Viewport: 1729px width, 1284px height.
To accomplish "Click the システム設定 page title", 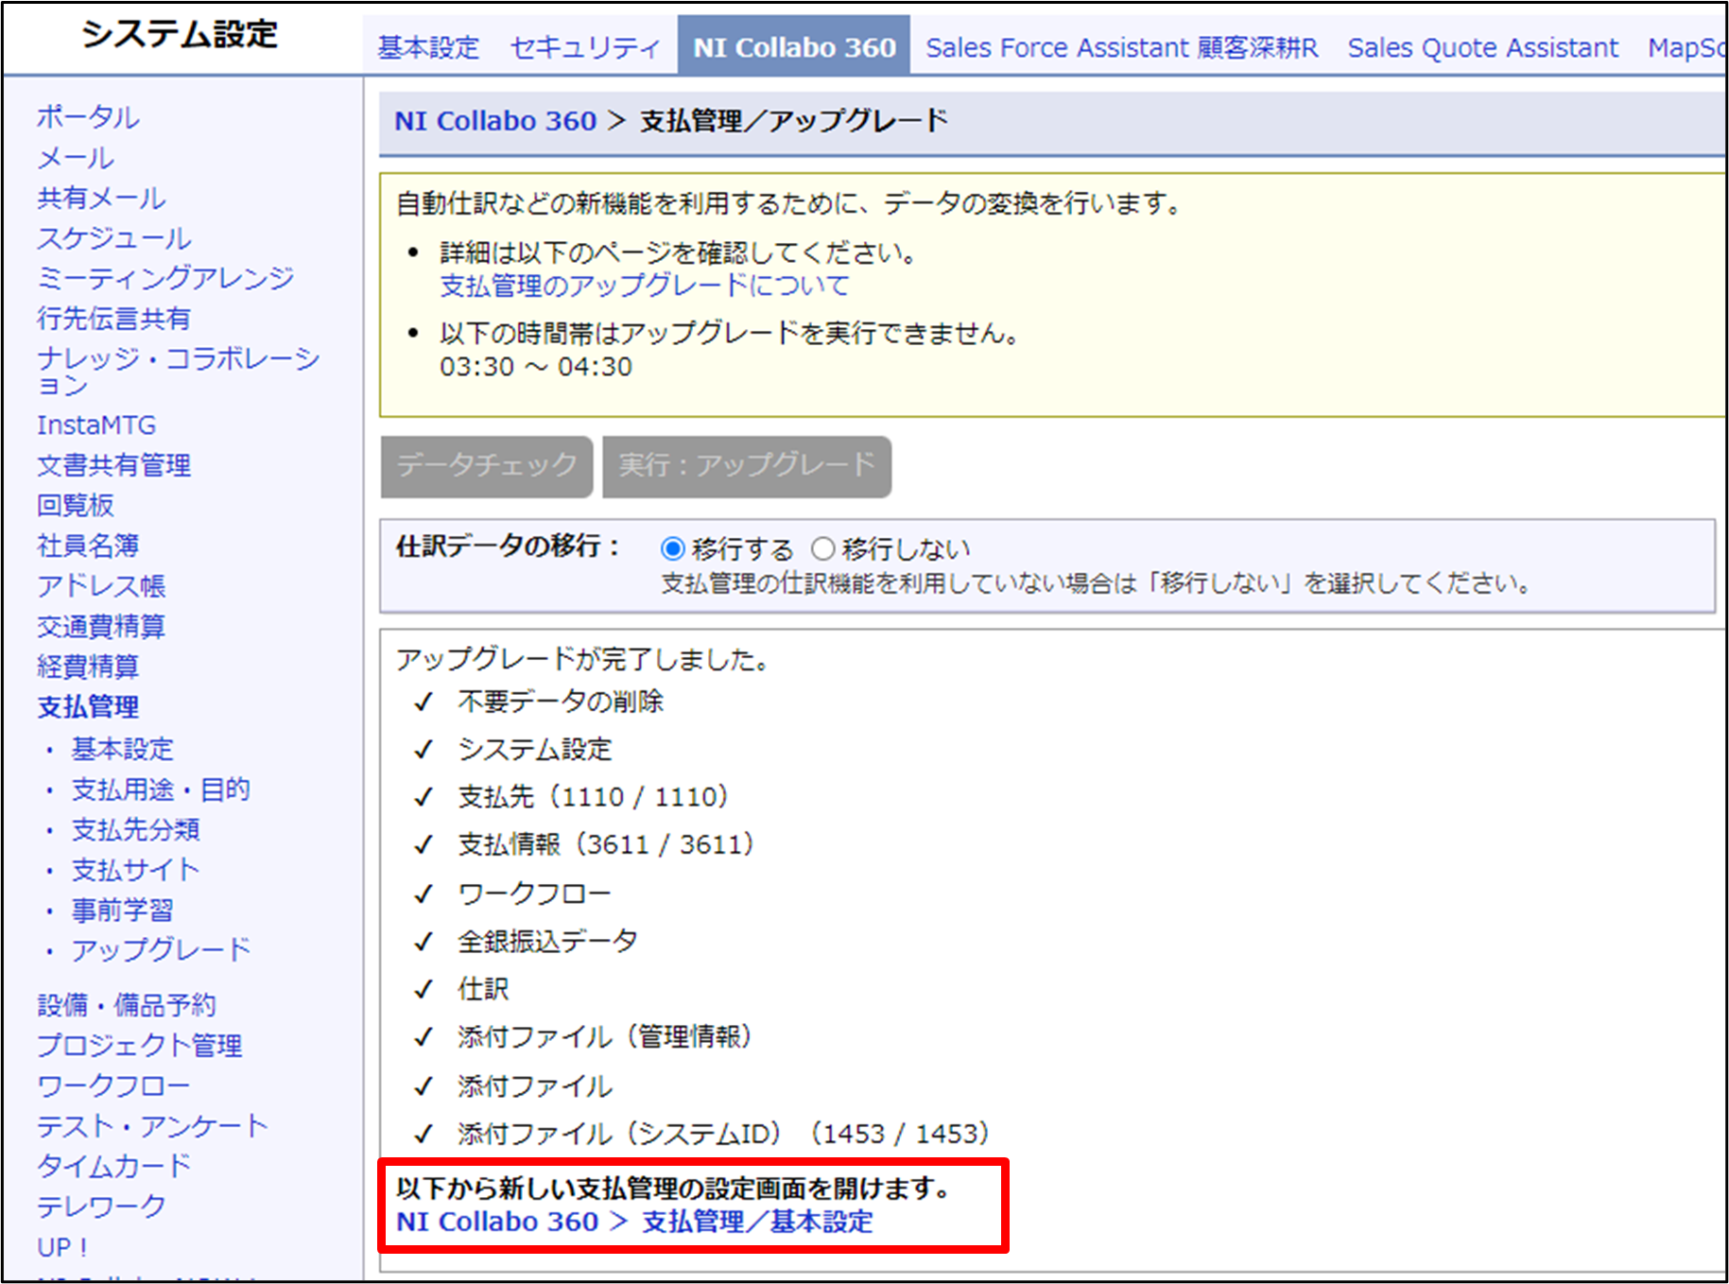I will 180,34.
